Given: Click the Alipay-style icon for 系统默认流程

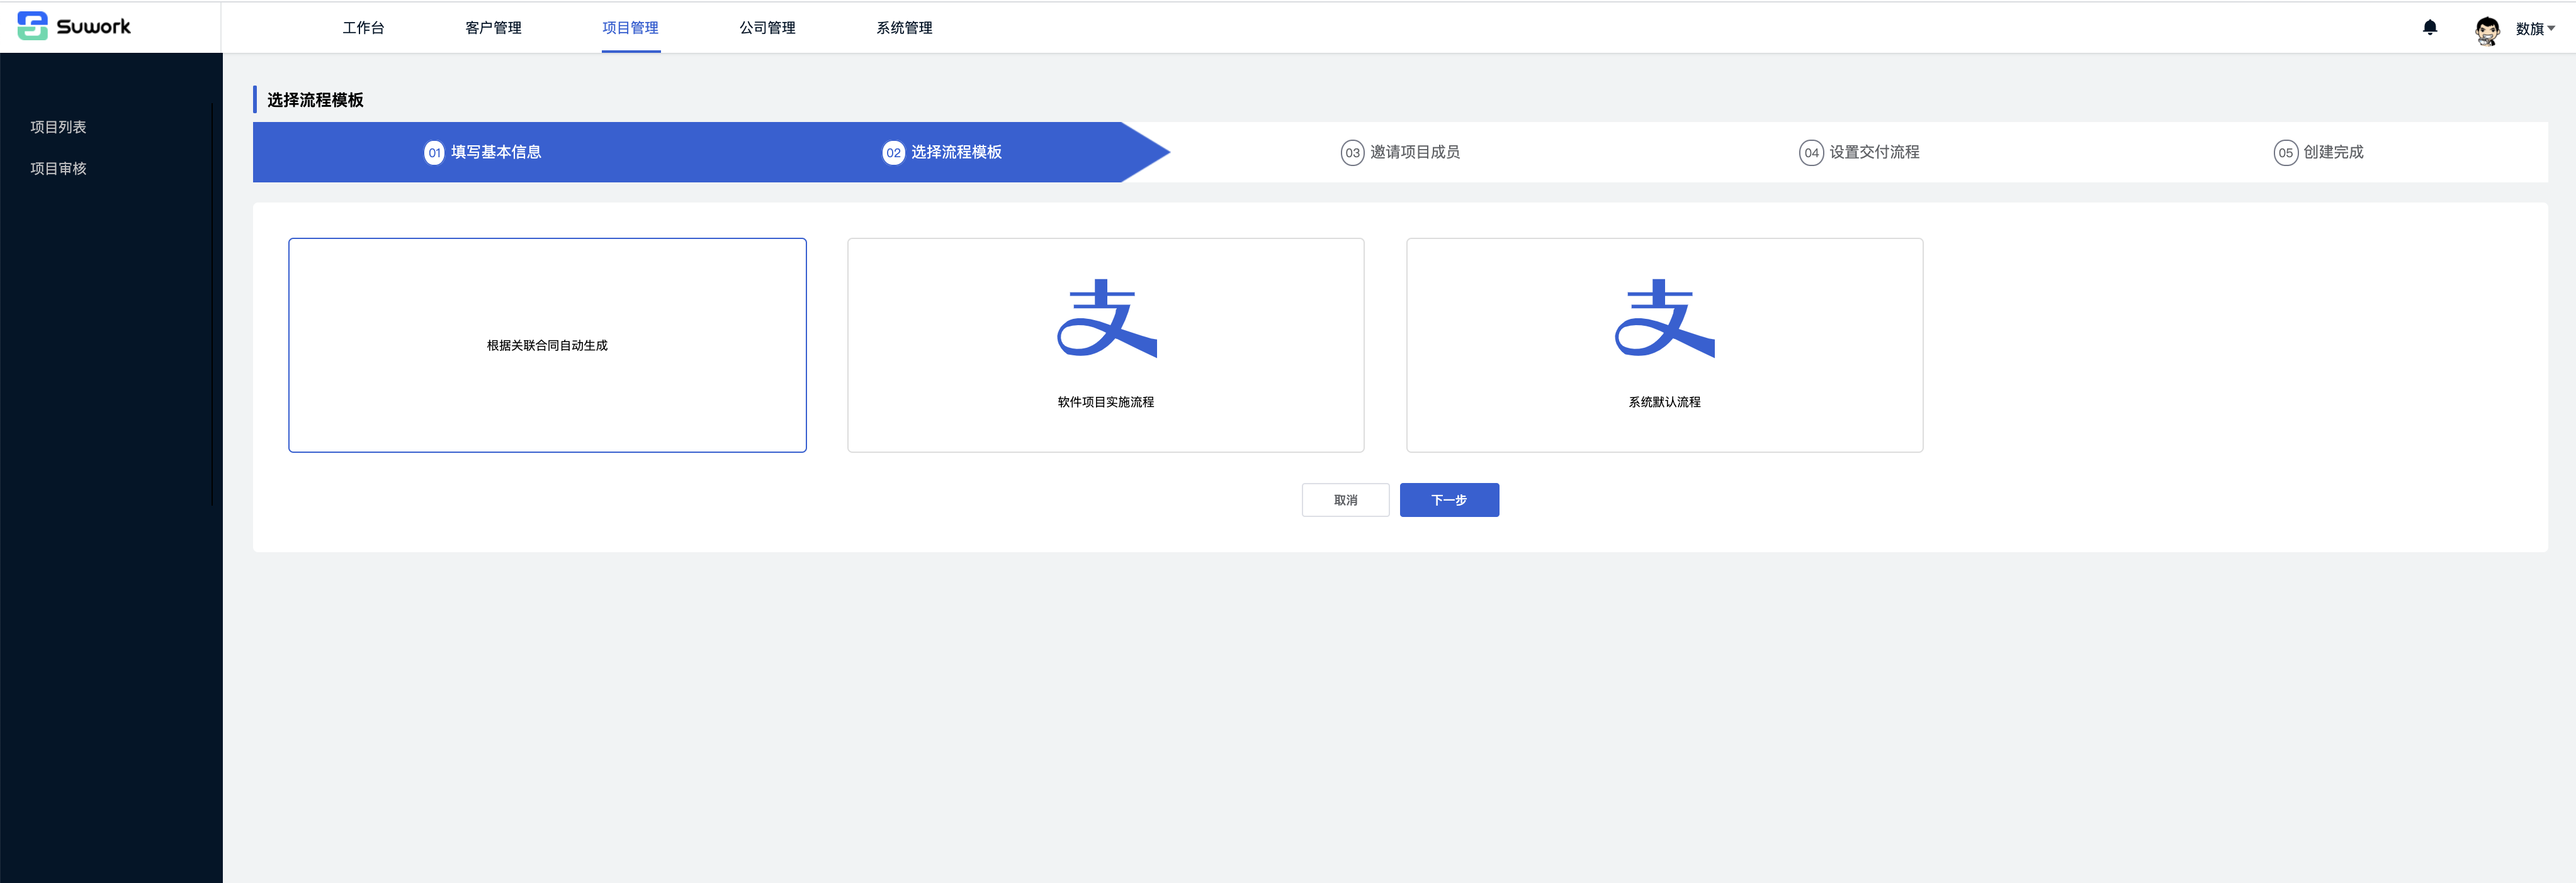Looking at the screenshot, I should pos(1664,318).
